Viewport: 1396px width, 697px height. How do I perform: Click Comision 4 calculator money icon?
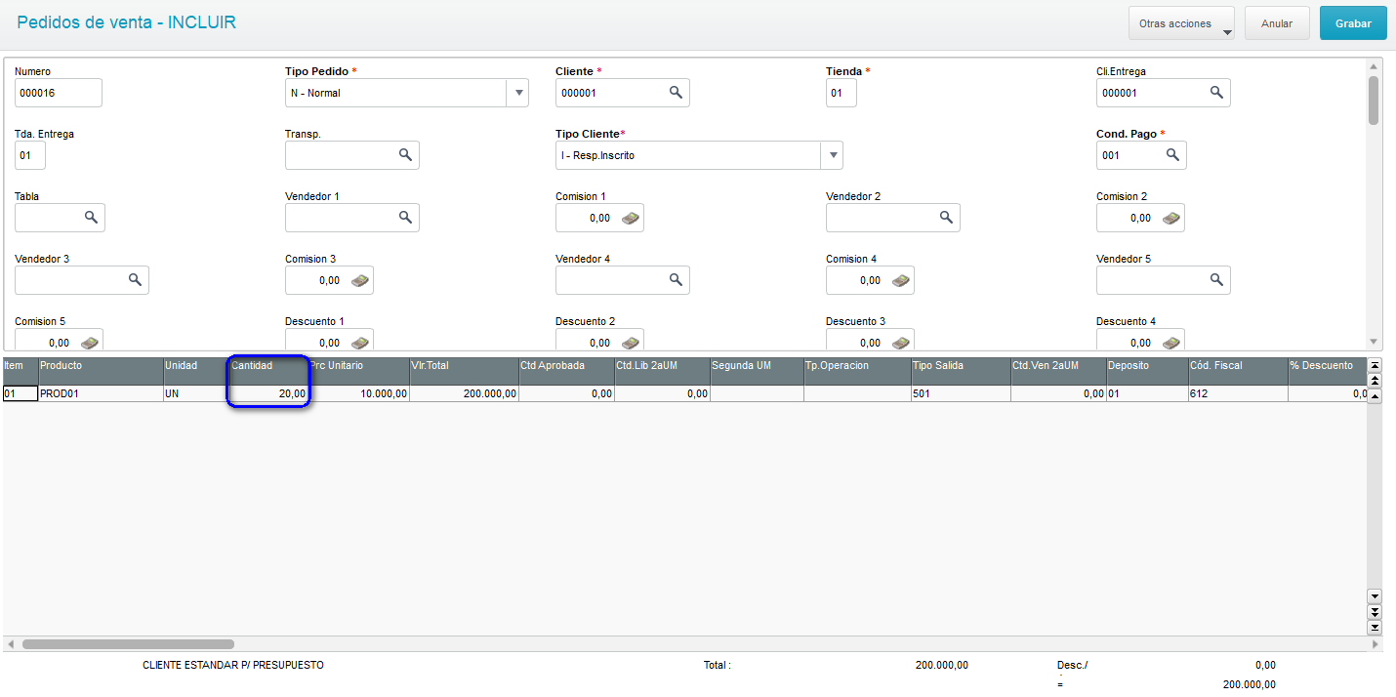pyautogui.click(x=901, y=280)
